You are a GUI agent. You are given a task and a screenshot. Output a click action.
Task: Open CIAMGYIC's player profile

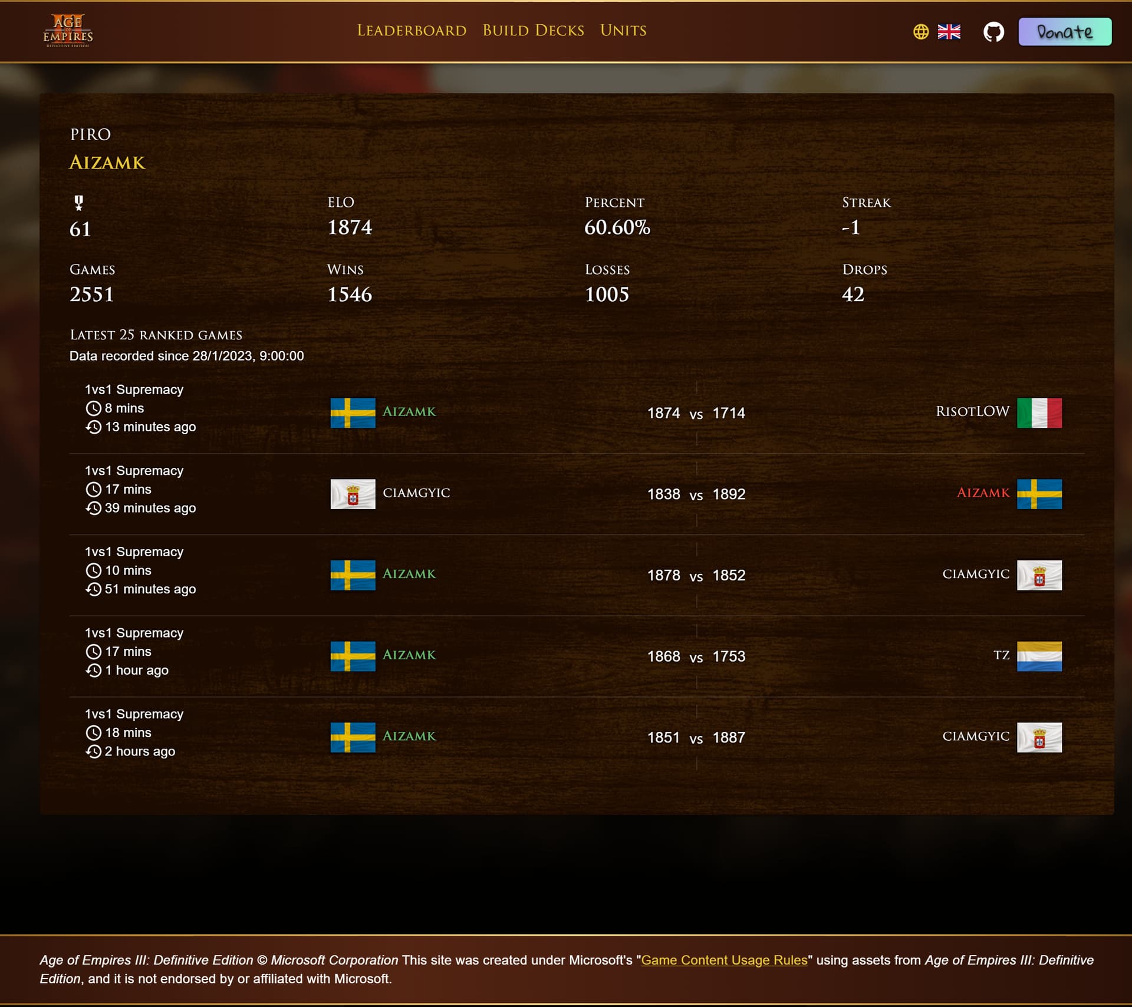tap(417, 493)
